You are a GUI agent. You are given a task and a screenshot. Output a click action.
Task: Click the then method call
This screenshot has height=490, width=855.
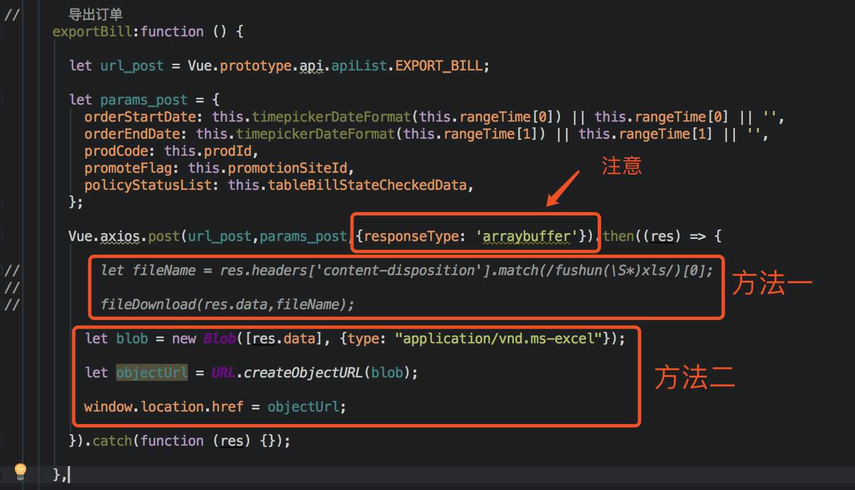coord(618,236)
